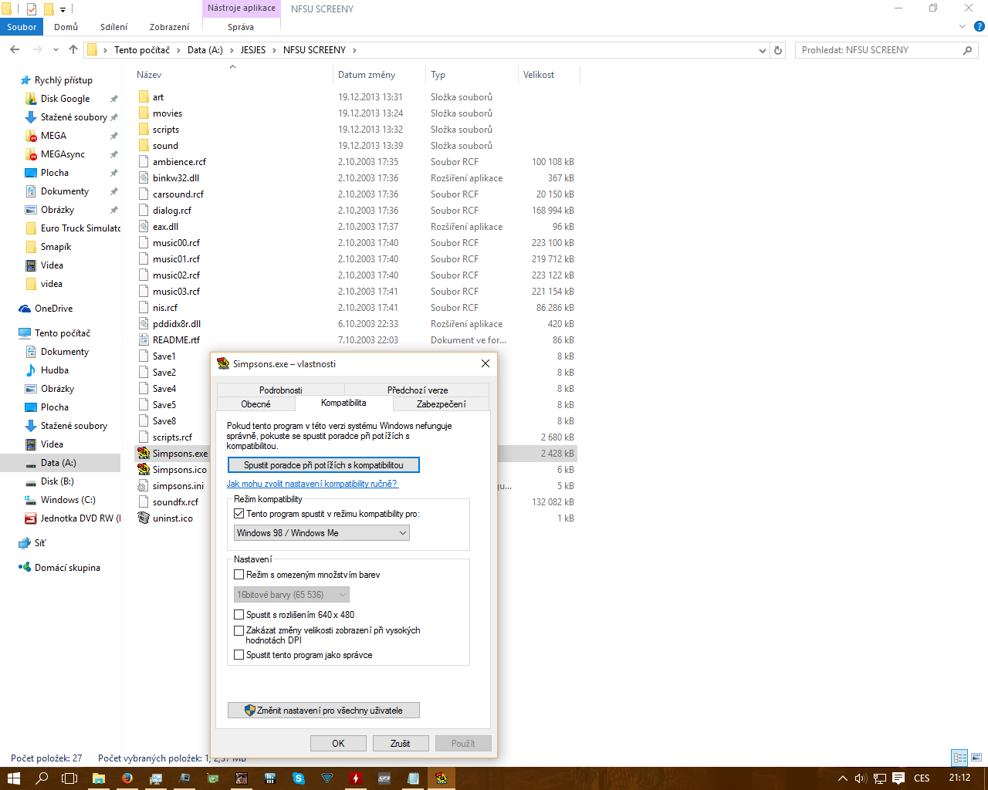Expand the address bar history dropdown
The image size is (988, 790).
763,50
